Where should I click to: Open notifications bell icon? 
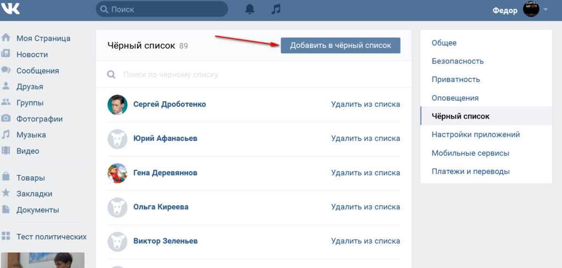[250, 9]
